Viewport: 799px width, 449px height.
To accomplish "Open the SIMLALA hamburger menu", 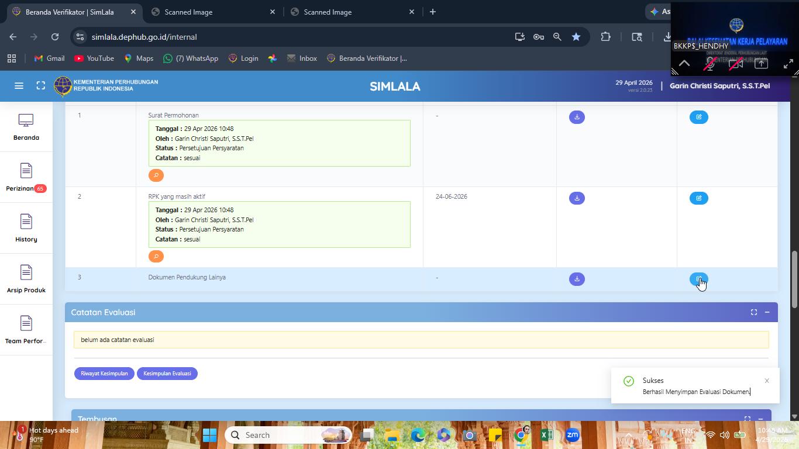I will point(19,86).
